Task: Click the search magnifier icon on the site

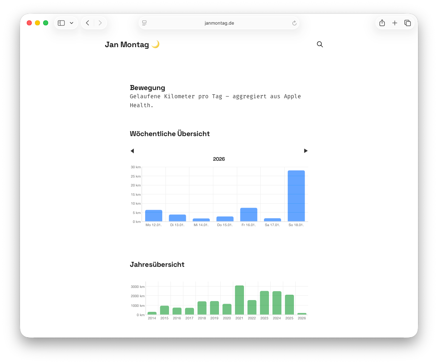Action: 320,44
